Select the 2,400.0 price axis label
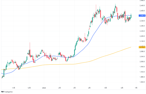The image size is (146, 94). 142,11
